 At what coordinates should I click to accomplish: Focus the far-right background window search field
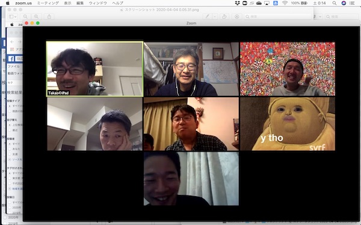[x=341, y=17]
